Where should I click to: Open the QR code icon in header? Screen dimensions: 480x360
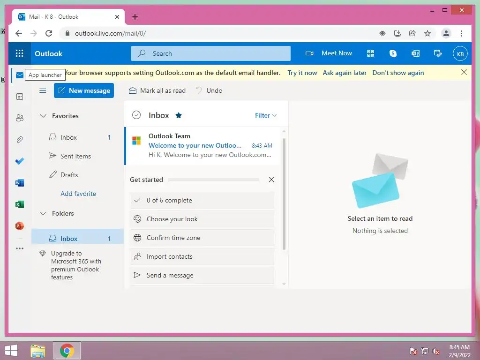pos(370,53)
